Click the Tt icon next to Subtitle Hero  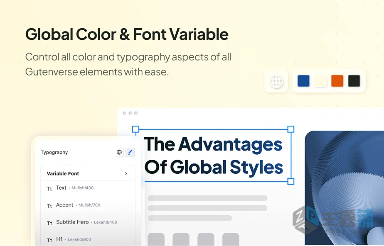click(49, 223)
